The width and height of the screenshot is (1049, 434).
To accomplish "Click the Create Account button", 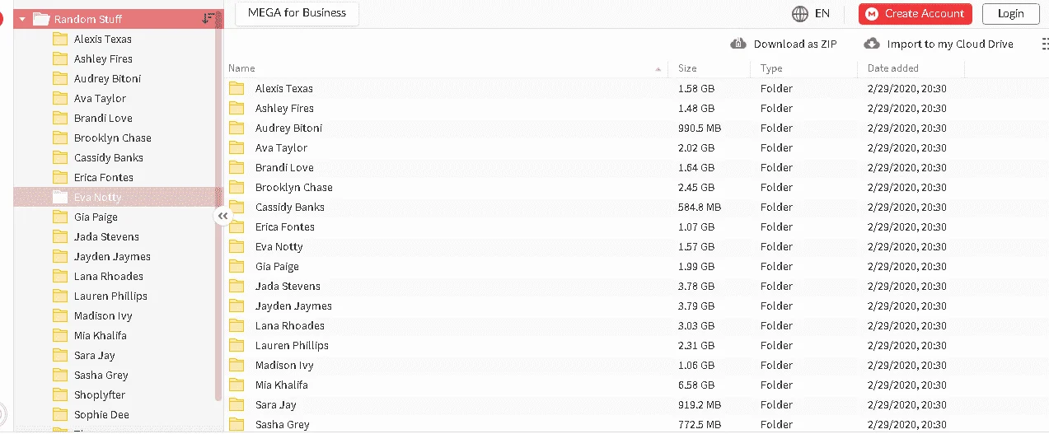I will tap(916, 14).
